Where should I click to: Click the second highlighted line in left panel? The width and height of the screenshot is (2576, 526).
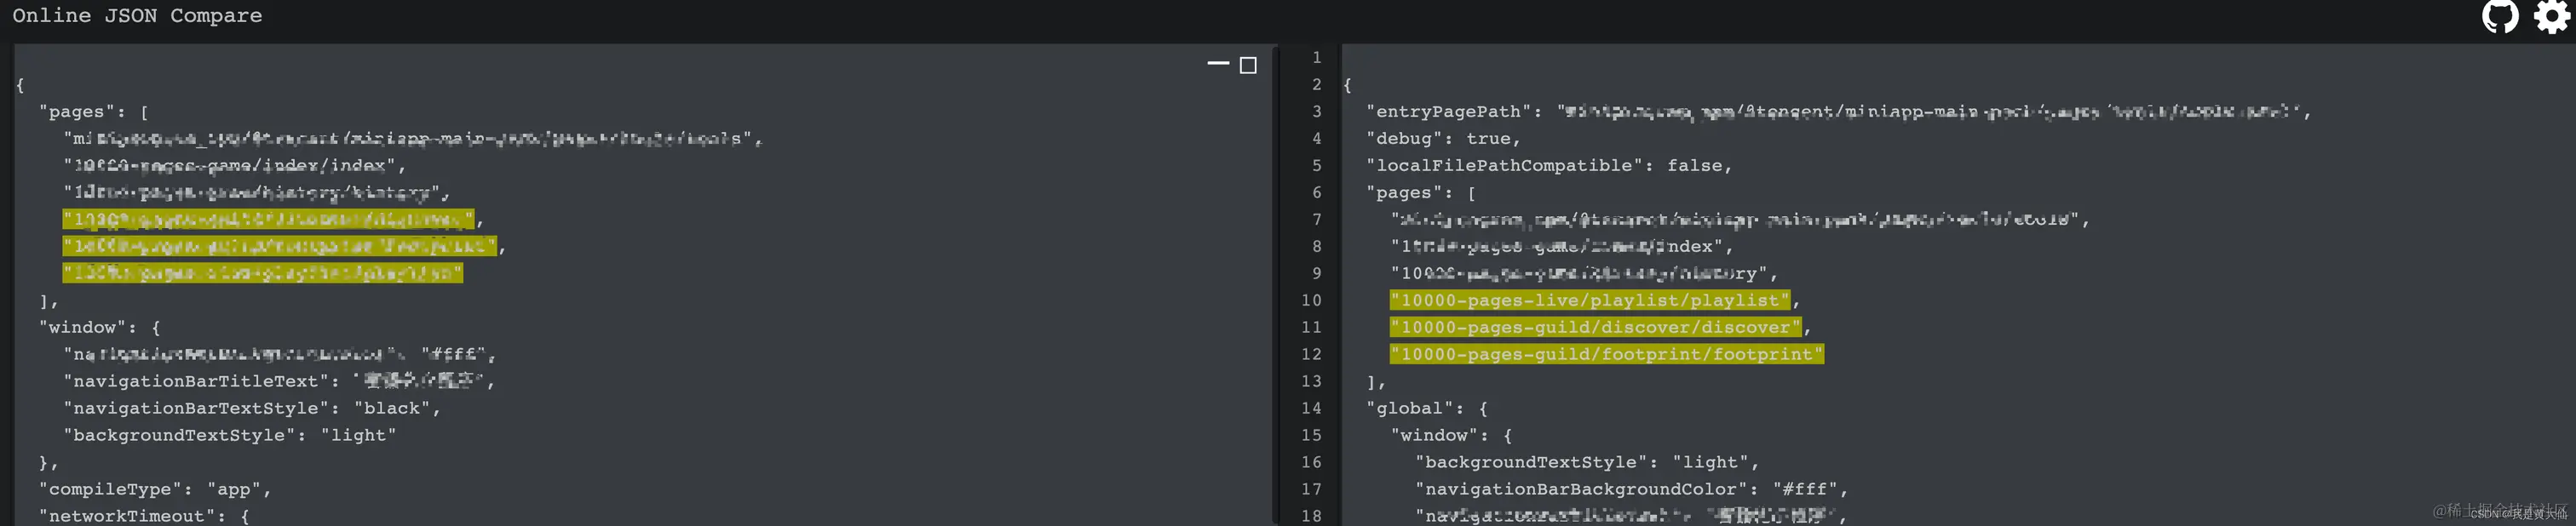279,246
